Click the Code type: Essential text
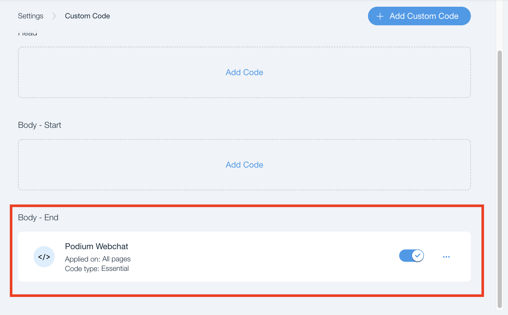The width and height of the screenshot is (508, 315). (x=97, y=269)
